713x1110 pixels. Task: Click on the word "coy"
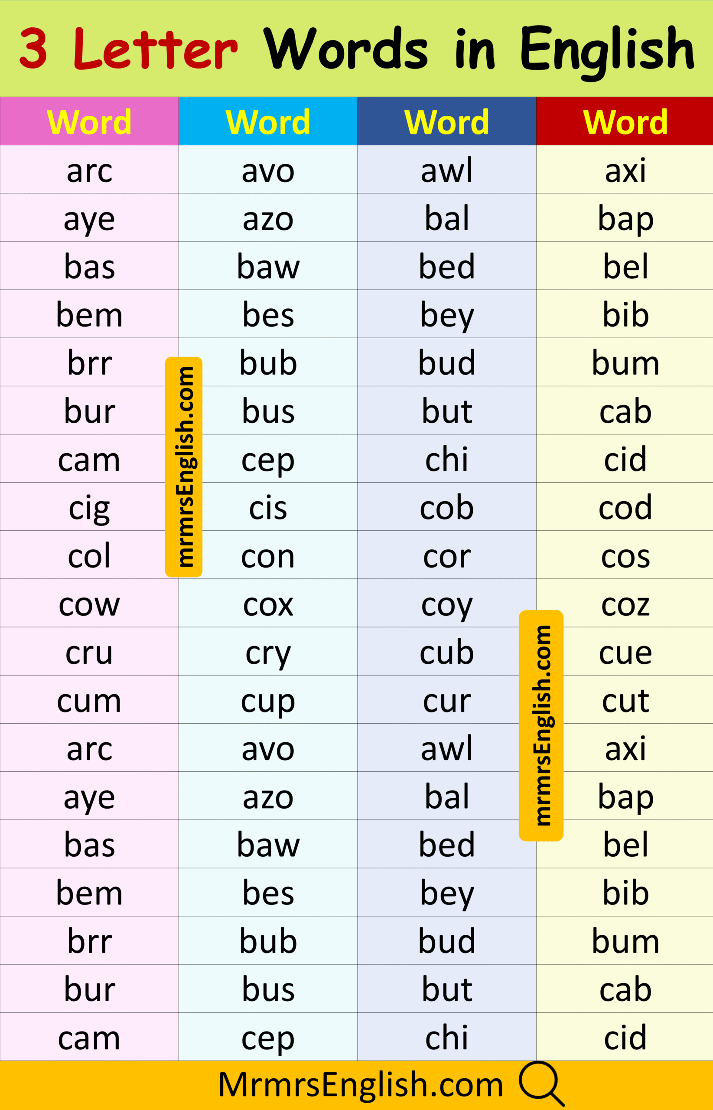(x=446, y=604)
